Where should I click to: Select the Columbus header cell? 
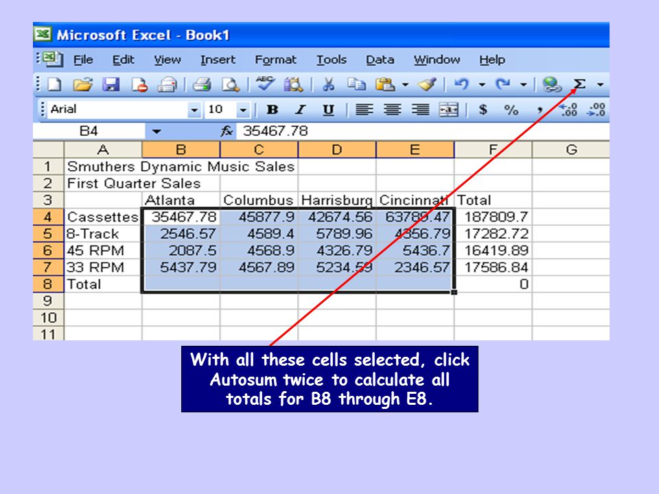point(259,200)
